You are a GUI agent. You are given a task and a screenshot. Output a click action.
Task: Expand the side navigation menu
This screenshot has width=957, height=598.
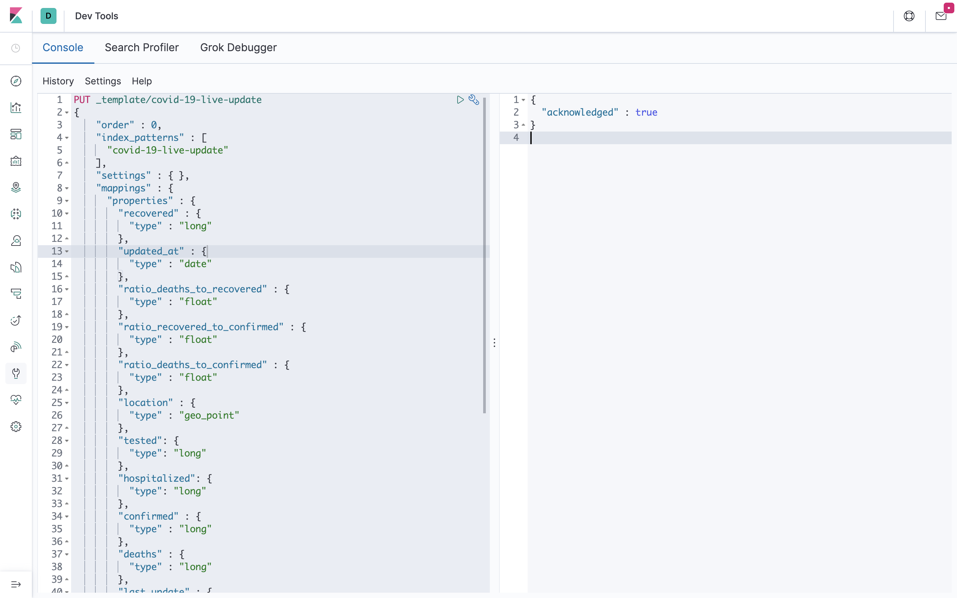coord(16,584)
